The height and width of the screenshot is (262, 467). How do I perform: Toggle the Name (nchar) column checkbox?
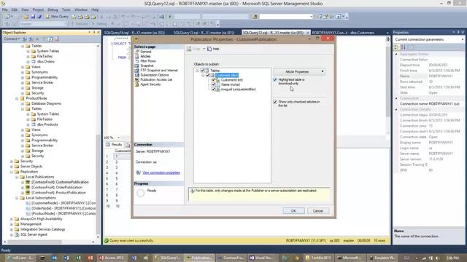pos(213,84)
